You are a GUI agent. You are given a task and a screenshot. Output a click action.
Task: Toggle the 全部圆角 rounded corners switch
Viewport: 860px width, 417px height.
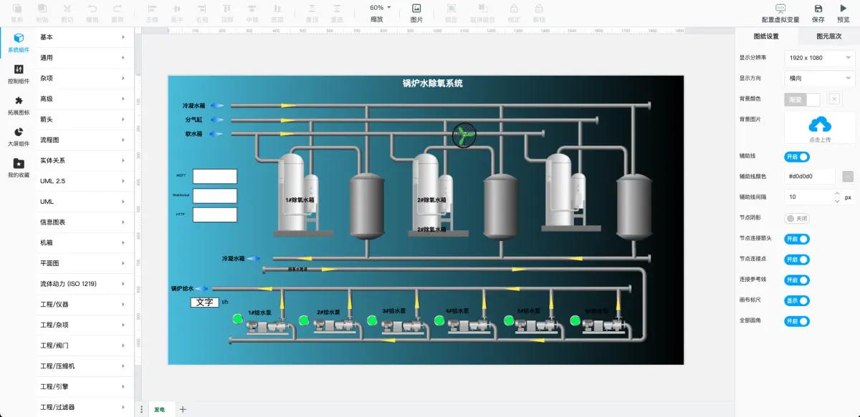(797, 322)
